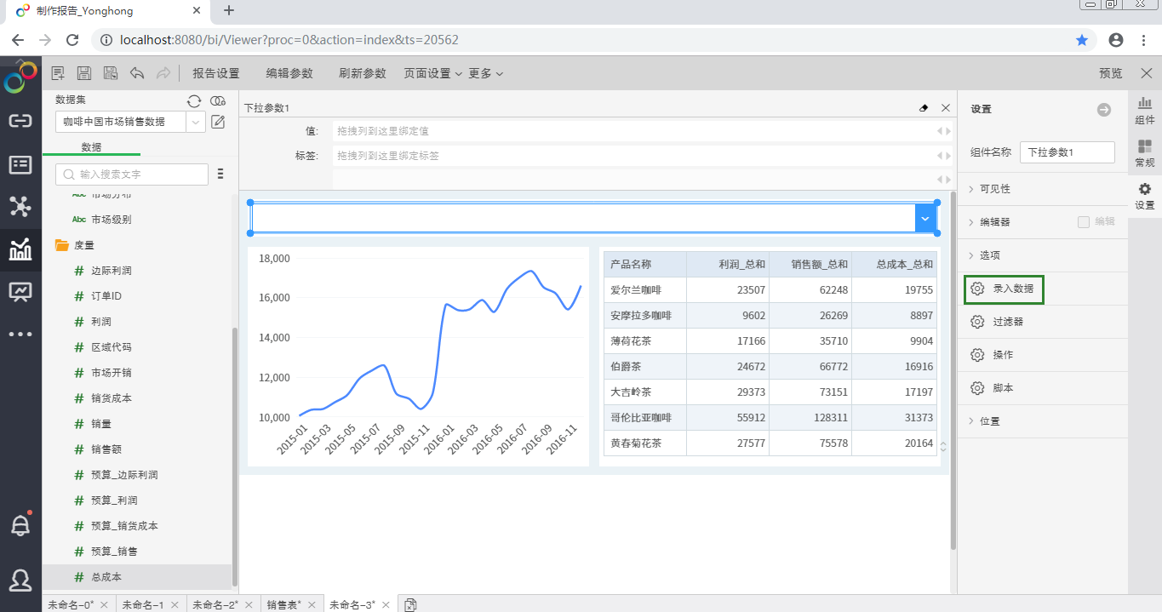Toggle the 编辑 checkbox in 编辑器
Screen dimensions: 1162x612
[1084, 222]
